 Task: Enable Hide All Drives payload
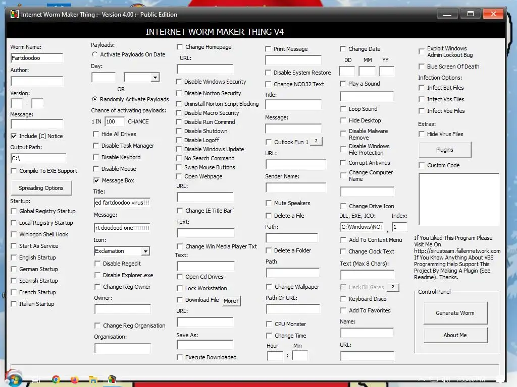(96, 134)
